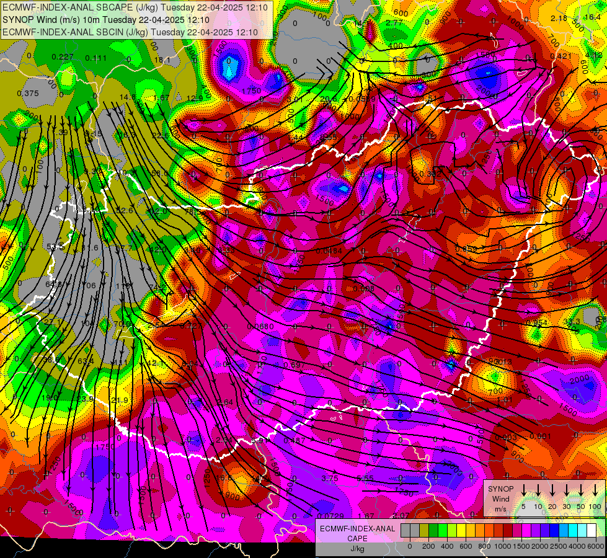The width and height of the screenshot is (607, 558).
Task: Pick the dark green swatch in the CAPE legend
Action: click(433, 531)
